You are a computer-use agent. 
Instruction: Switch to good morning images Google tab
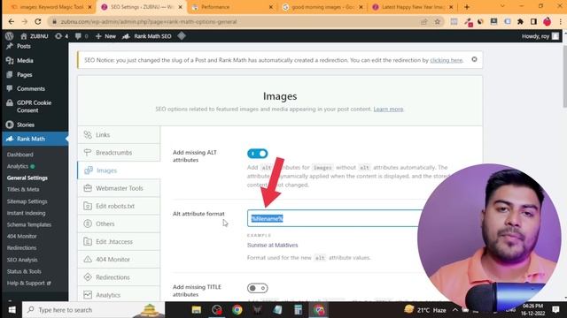pyautogui.click(x=322, y=7)
